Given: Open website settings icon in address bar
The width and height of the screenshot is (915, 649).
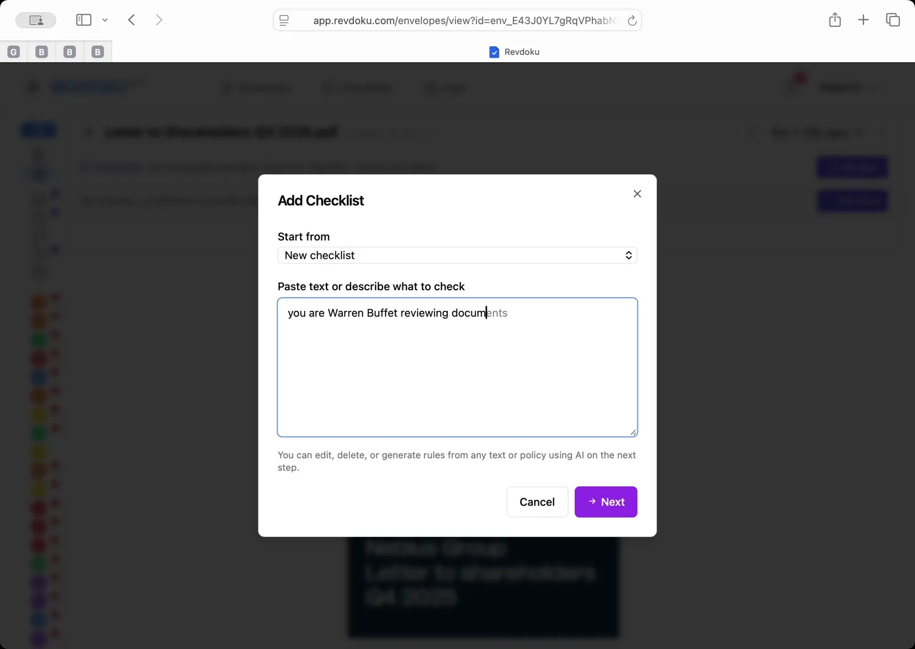Looking at the screenshot, I should 284,20.
